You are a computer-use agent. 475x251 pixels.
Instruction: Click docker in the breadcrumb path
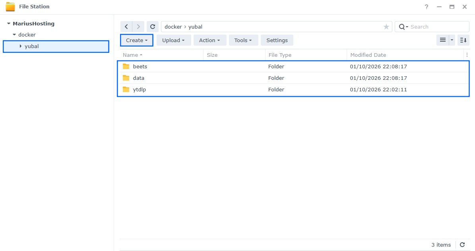click(173, 26)
